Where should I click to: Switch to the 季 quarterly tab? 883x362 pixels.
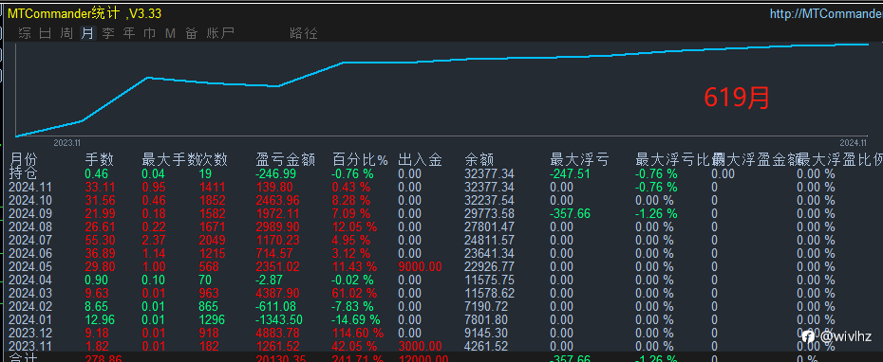click(x=108, y=33)
